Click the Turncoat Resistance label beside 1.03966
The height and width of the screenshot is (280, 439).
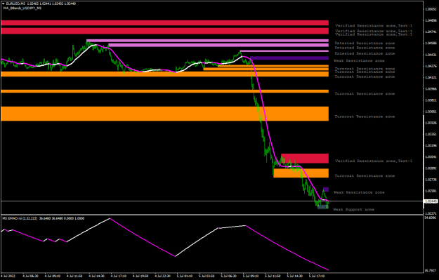point(365,93)
